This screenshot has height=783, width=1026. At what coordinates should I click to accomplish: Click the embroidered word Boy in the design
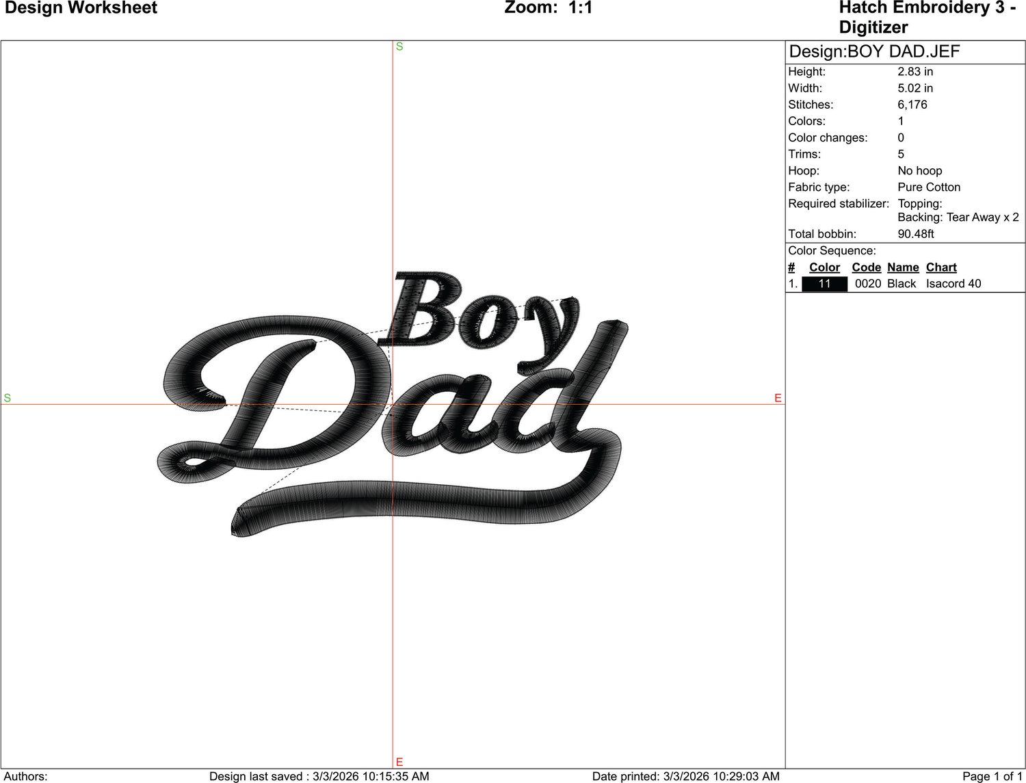[x=480, y=318]
